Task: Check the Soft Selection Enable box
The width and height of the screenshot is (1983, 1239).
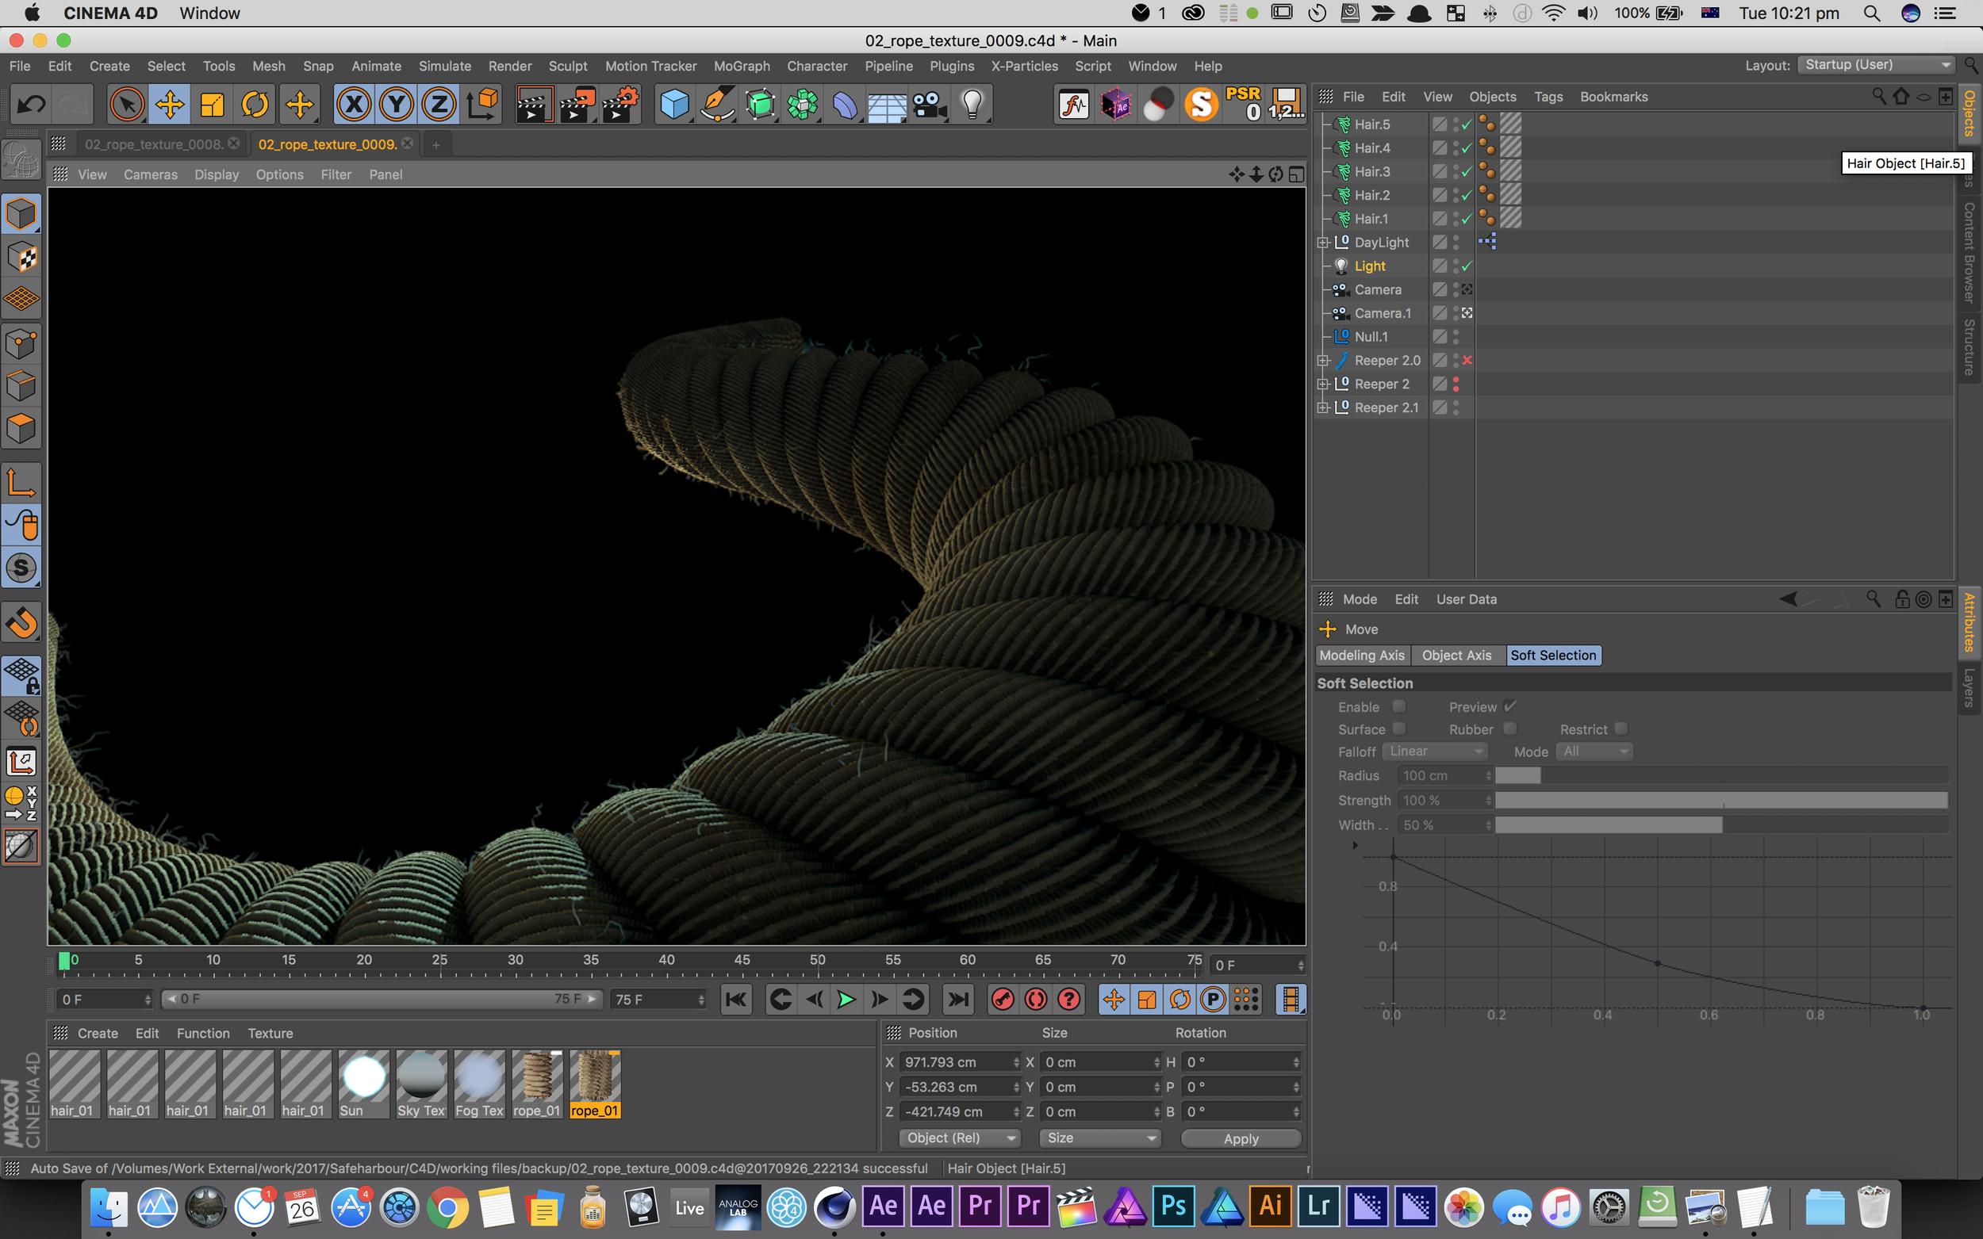Action: coord(1399,706)
